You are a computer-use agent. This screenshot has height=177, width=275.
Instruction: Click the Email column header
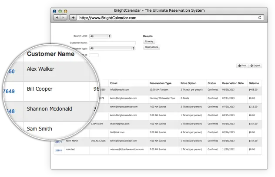114,83
